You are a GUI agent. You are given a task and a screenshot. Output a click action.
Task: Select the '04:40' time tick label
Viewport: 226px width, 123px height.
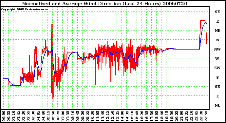point(43,116)
